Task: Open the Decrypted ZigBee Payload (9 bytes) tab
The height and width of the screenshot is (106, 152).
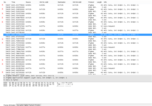Action: (x=28, y=105)
